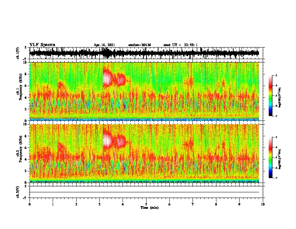The image size is (296, 229).
Task: Click the "4" kHz tick on ch.2 frequency axis
Action: (x=27, y=159)
